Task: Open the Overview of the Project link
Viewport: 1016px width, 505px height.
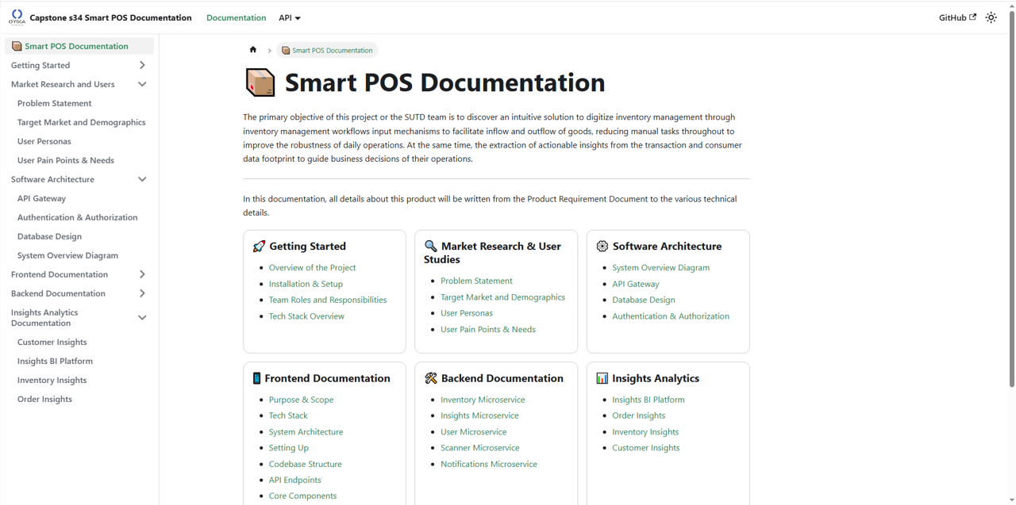Action: tap(312, 267)
